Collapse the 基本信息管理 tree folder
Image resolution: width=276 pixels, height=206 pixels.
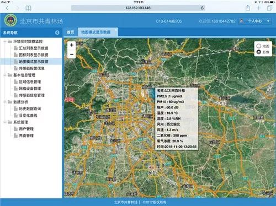5,75
